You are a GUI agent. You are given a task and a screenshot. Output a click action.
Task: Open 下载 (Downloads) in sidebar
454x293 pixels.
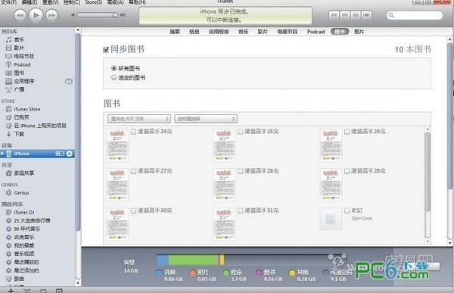coord(19,134)
